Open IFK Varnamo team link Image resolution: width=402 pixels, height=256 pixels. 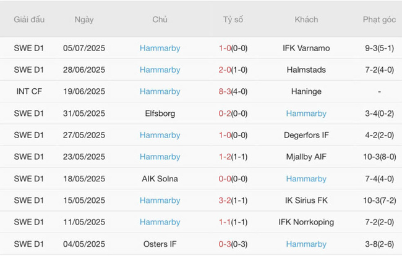(x=306, y=48)
